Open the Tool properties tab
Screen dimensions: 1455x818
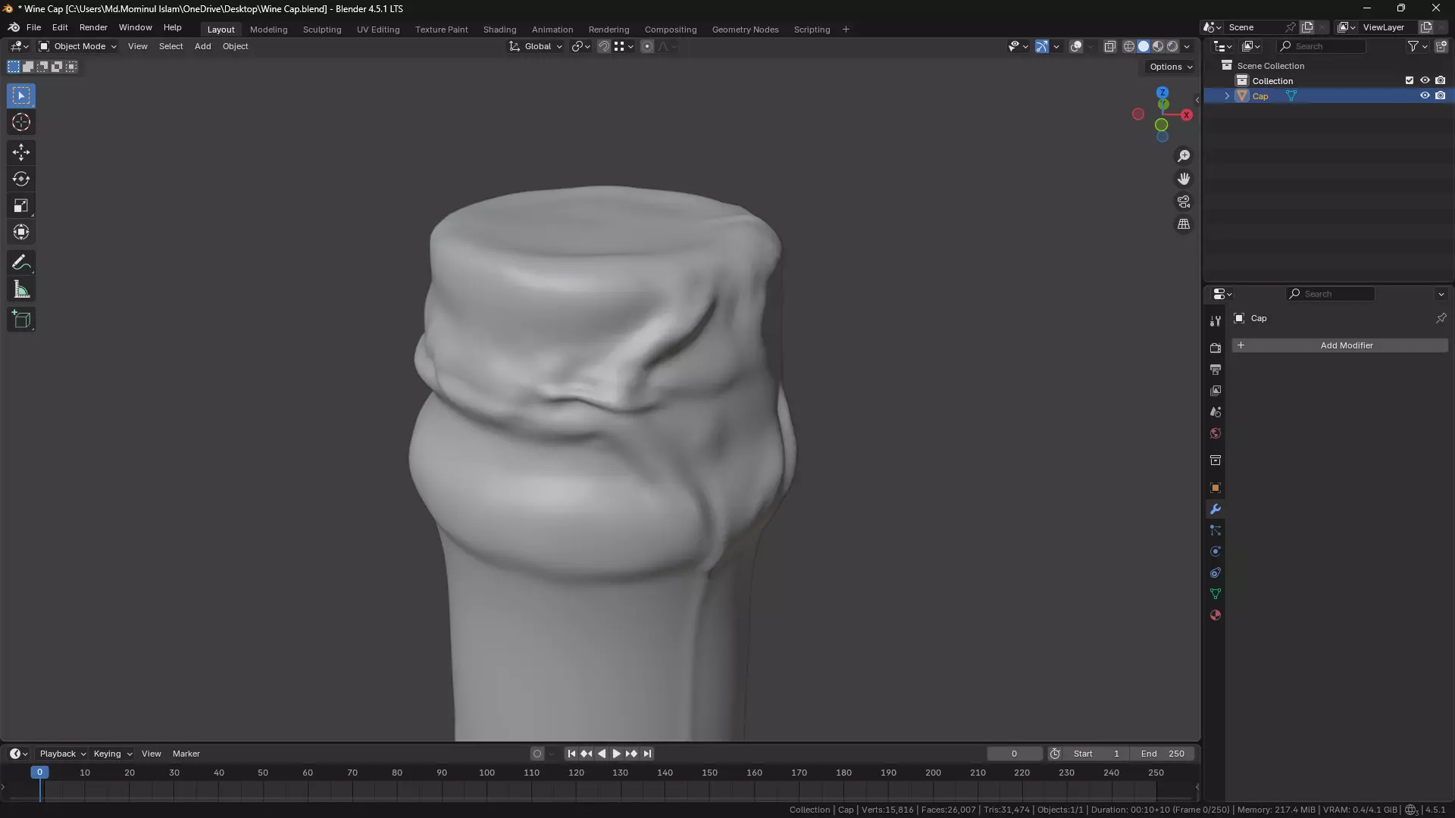tap(1216, 321)
